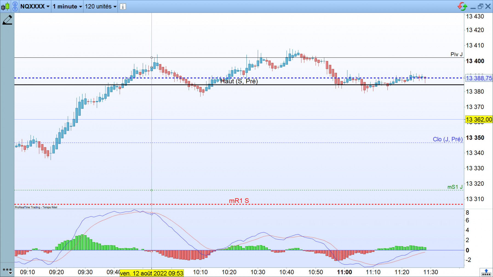Click the Clo (J, Pré) label
The height and width of the screenshot is (277, 493).
point(448,139)
